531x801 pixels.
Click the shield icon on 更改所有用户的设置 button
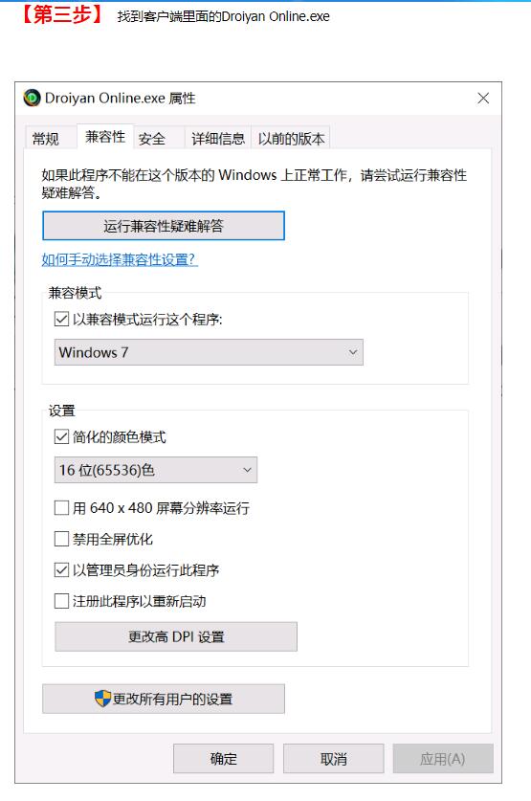(x=102, y=698)
